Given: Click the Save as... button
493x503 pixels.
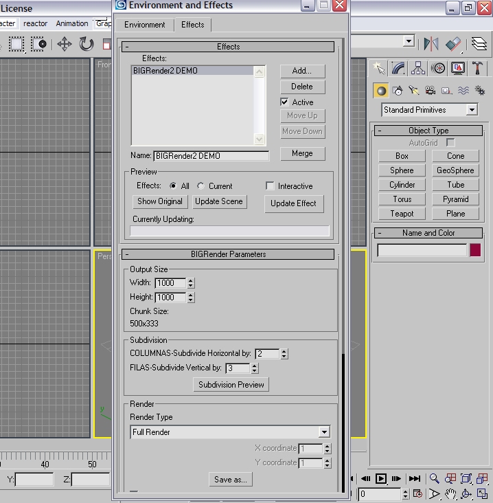Looking at the screenshot, I should pyautogui.click(x=231, y=480).
